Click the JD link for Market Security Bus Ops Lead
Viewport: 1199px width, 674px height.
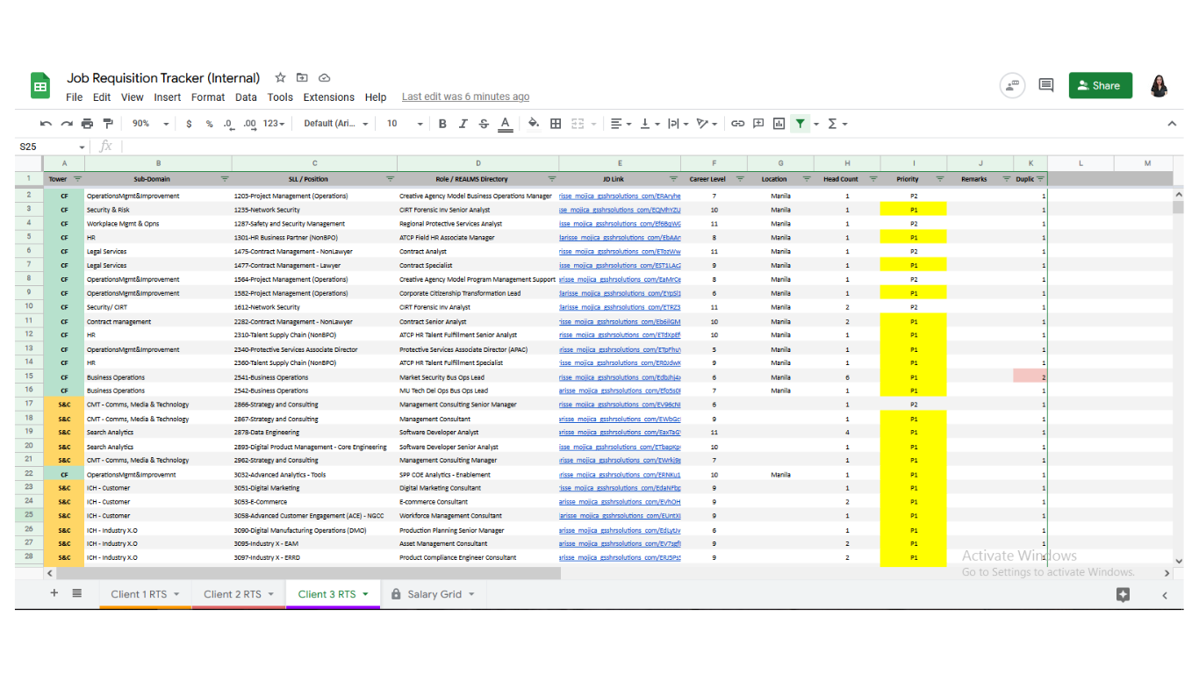(x=620, y=377)
